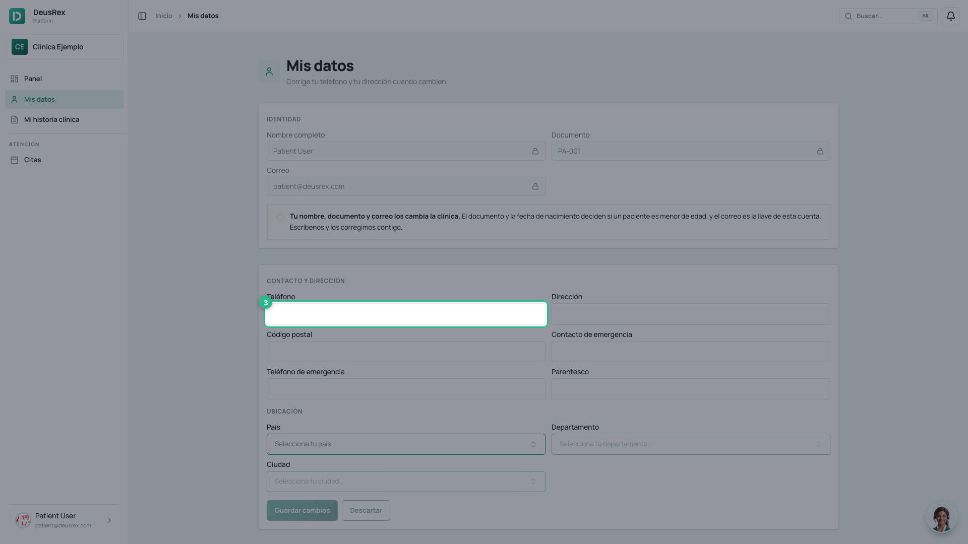Click the lock icon in Nombre completo
The width and height of the screenshot is (968, 544).
click(x=535, y=151)
